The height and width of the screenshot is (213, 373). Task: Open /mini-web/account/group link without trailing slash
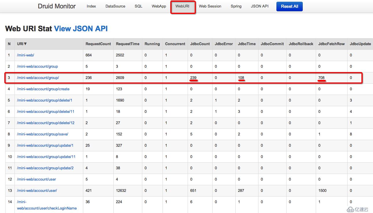(37, 66)
